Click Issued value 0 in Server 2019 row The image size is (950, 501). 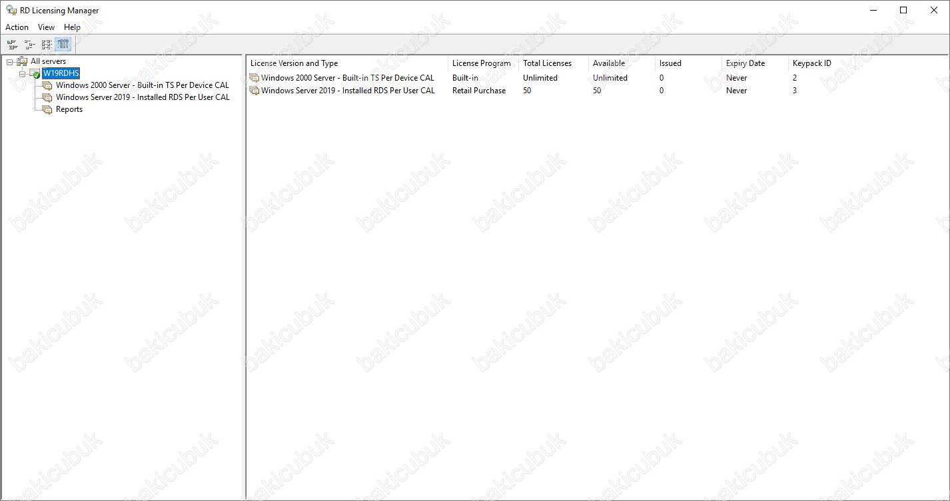[662, 91]
